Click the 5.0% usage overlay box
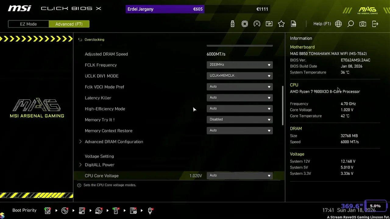 [375, 206]
